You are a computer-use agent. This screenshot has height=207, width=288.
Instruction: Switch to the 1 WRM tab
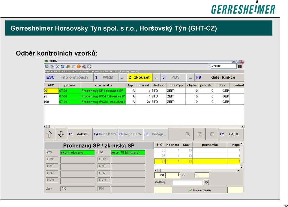click(106, 77)
